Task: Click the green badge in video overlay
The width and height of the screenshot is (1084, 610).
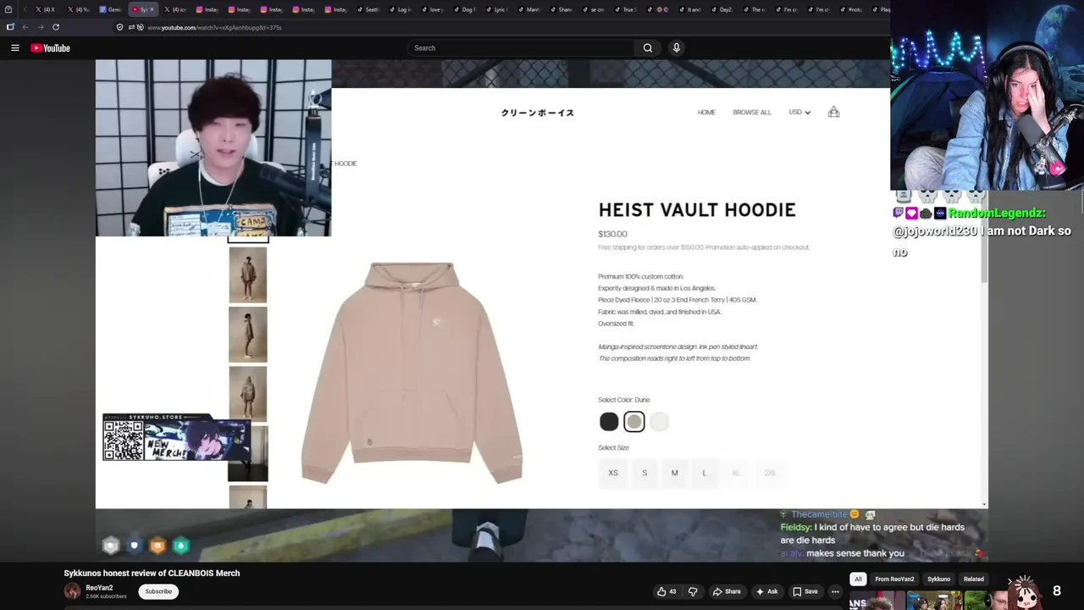Action: coord(180,546)
